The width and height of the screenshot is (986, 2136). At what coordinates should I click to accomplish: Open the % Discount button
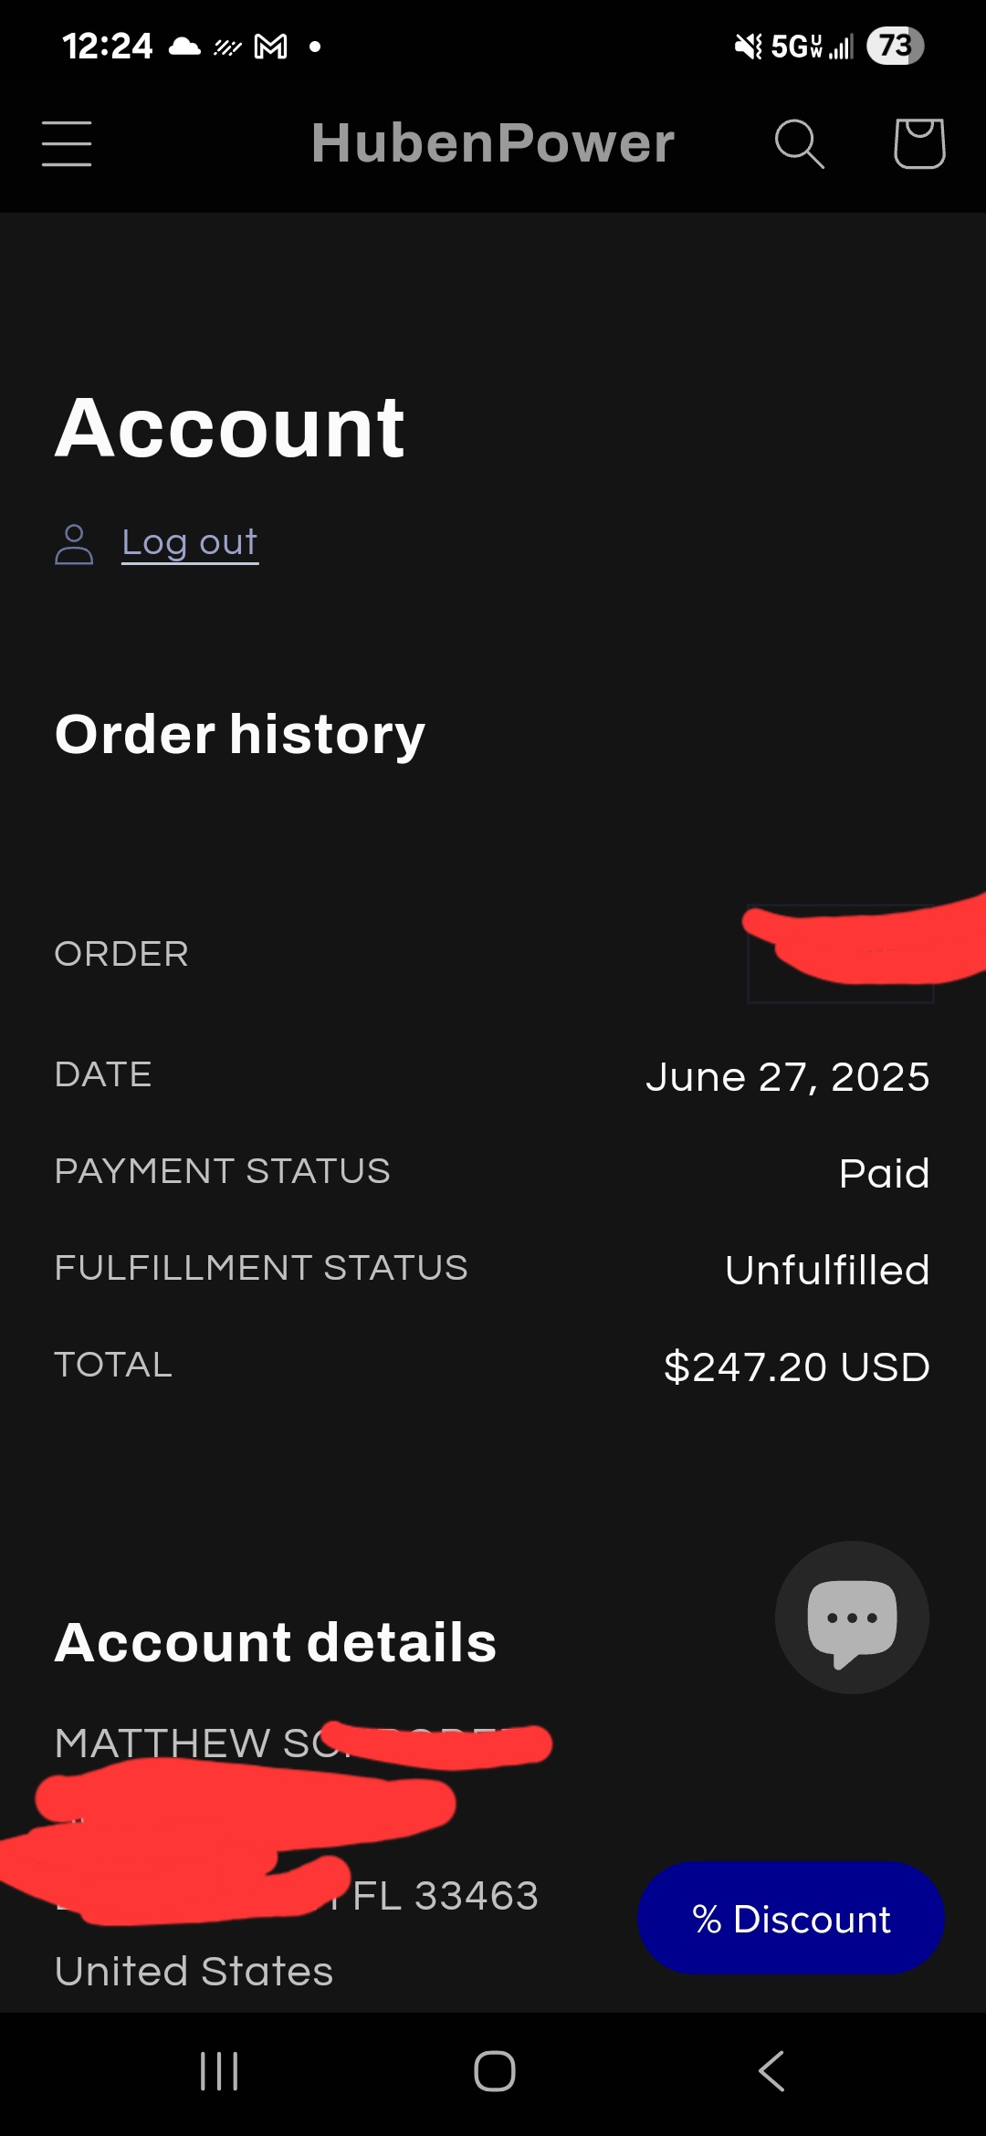[x=791, y=1918]
